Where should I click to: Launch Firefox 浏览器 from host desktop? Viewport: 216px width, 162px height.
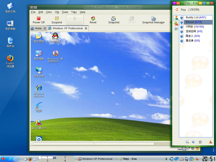coord(10,61)
